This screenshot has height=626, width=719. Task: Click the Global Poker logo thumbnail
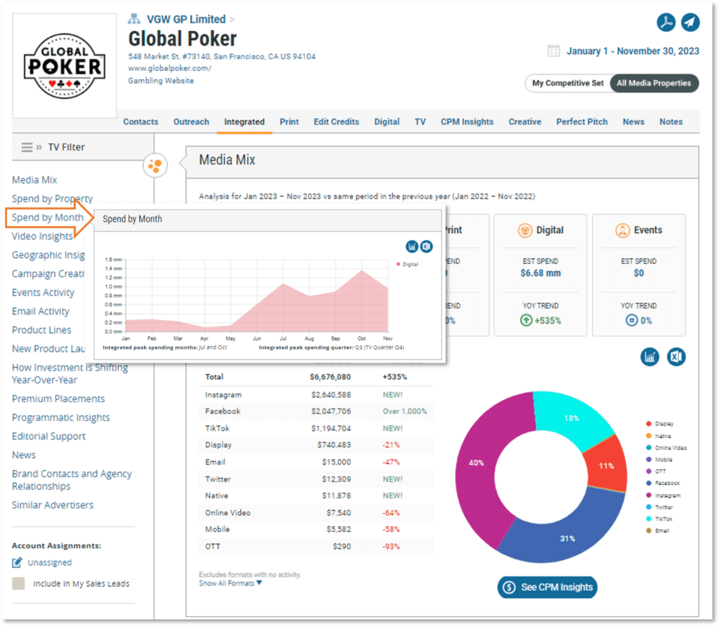64,66
